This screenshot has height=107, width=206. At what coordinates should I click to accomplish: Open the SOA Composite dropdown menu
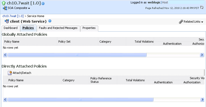[29, 8]
